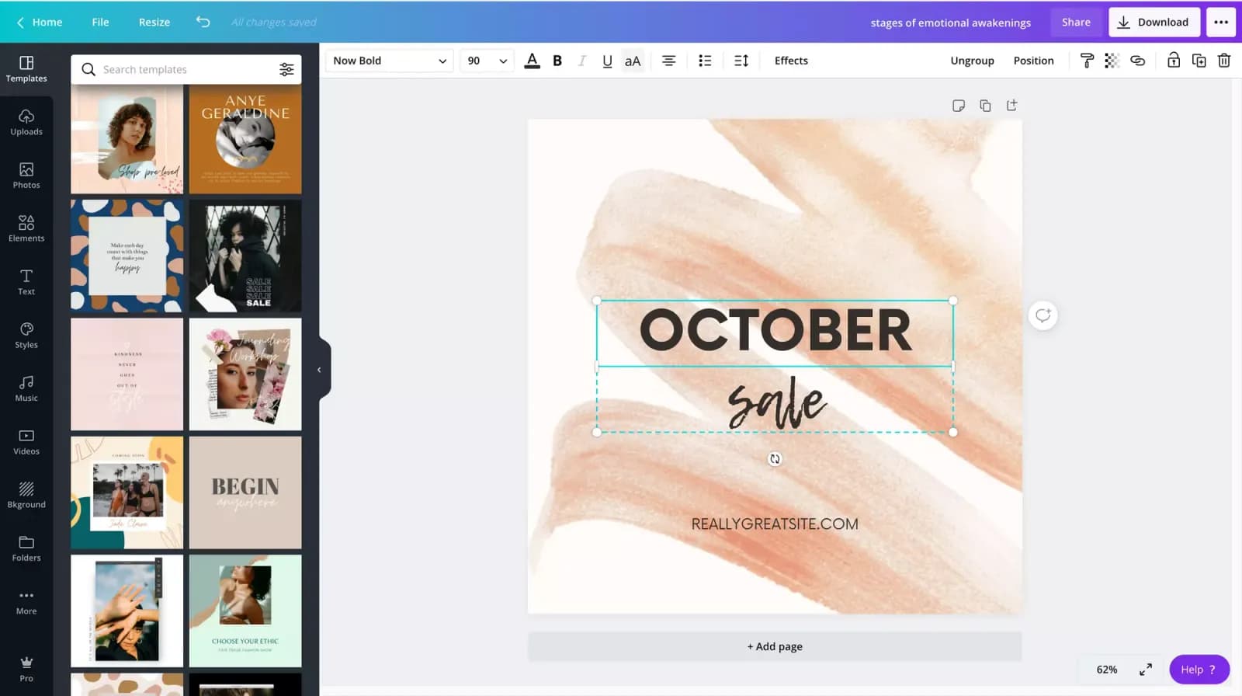Open the transparency checkerboard icon
Viewport: 1242px width, 696px height.
(x=1112, y=61)
